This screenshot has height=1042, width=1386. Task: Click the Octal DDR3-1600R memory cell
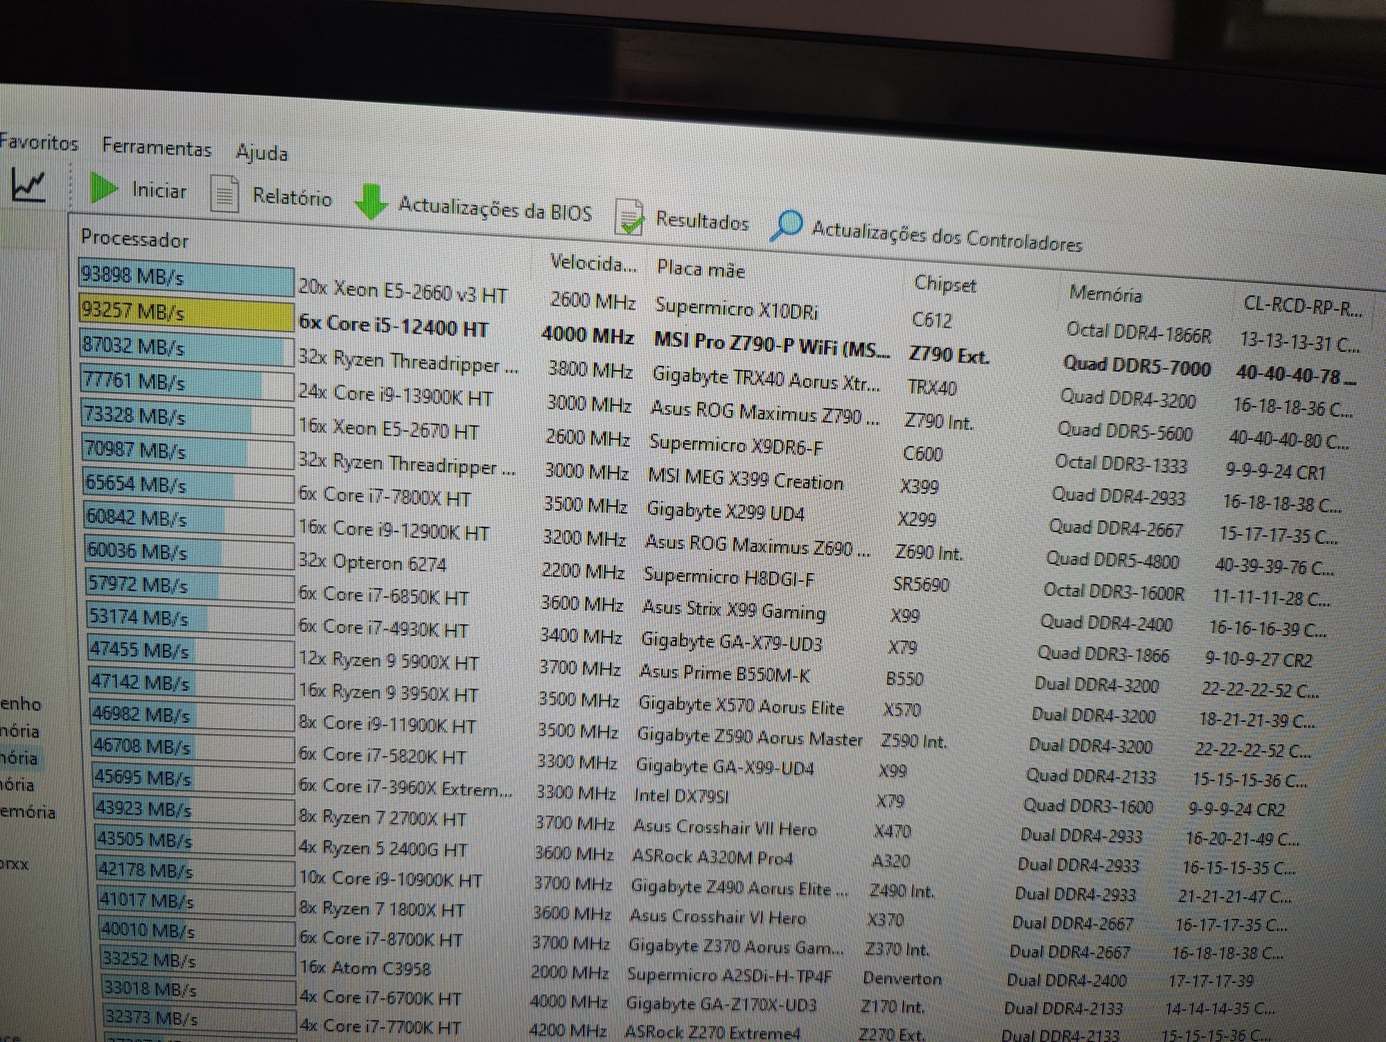[1114, 592]
